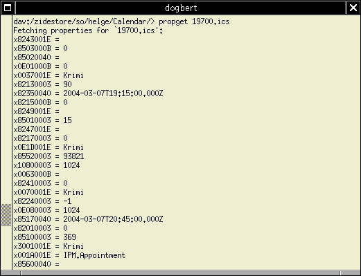This screenshot has height=276, width=361.
Task: Select the line x8243001E =
Action: click(36, 39)
